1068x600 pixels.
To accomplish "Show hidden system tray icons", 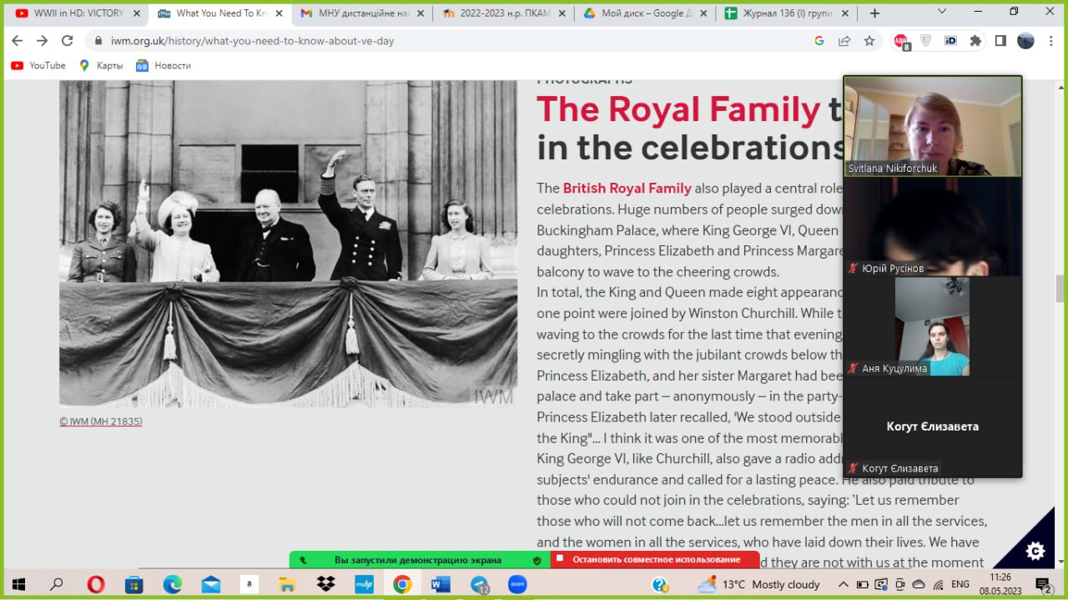I will 843,584.
